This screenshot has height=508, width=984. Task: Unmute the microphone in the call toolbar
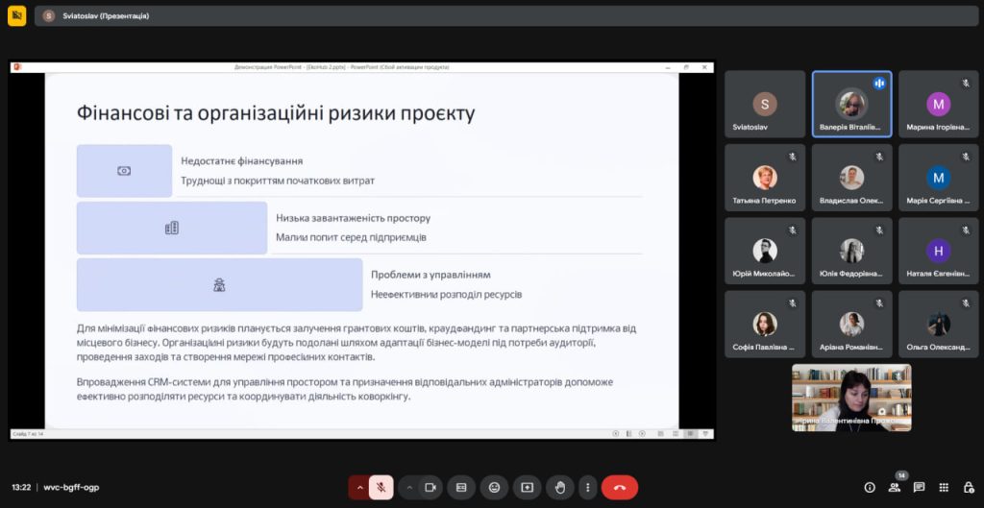point(381,487)
